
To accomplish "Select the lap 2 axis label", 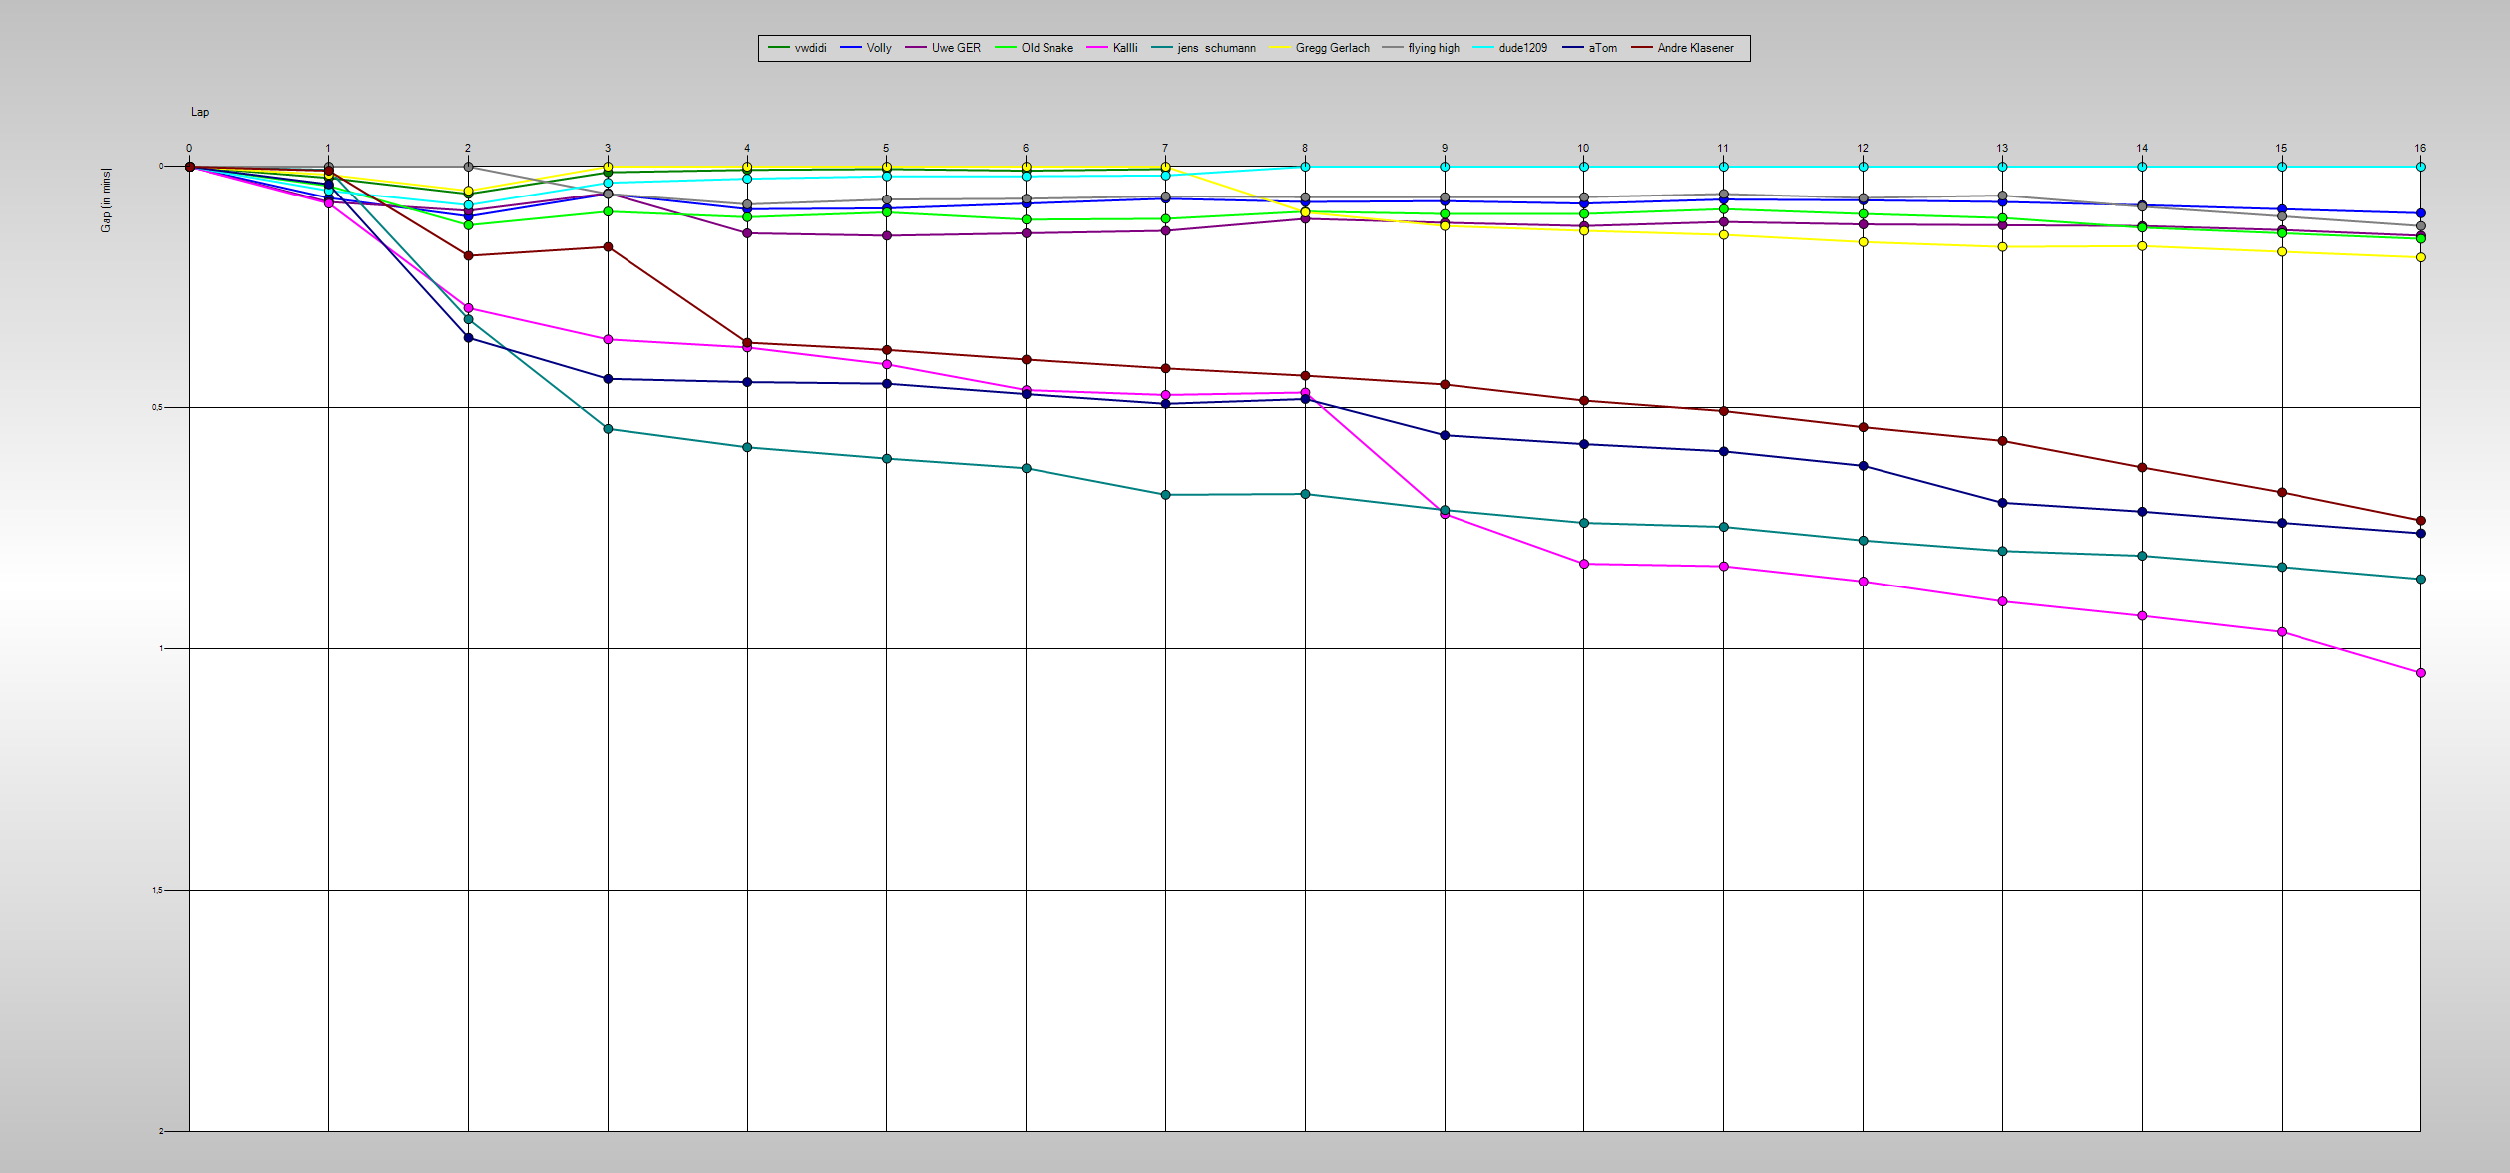I will coord(468,148).
